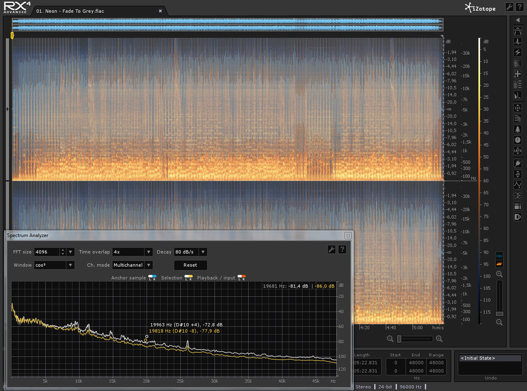Open the FFT size dropdown arrow
527x391 pixels.
pyautogui.click(x=70, y=252)
